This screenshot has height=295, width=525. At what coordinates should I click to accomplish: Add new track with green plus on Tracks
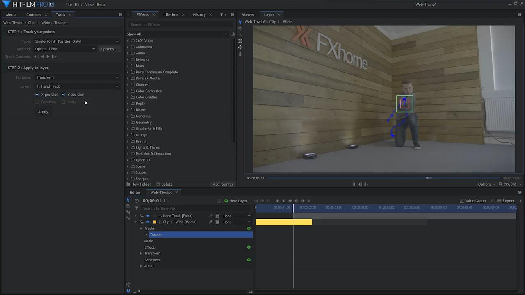pos(249,228)
